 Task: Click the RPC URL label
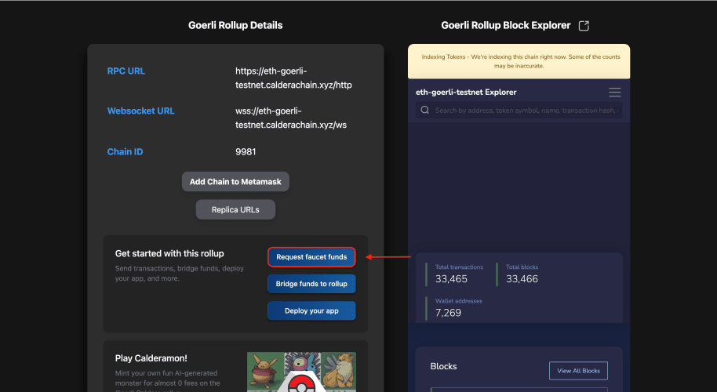[x=126, y=71]
